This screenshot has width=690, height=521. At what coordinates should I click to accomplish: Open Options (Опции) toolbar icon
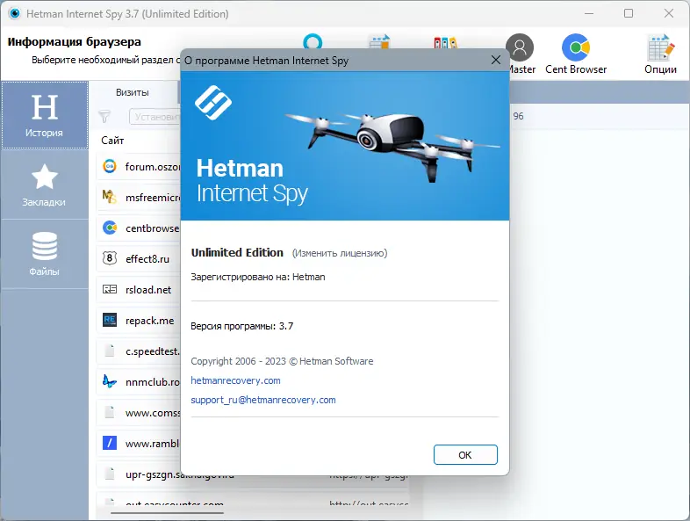(660, 54)
